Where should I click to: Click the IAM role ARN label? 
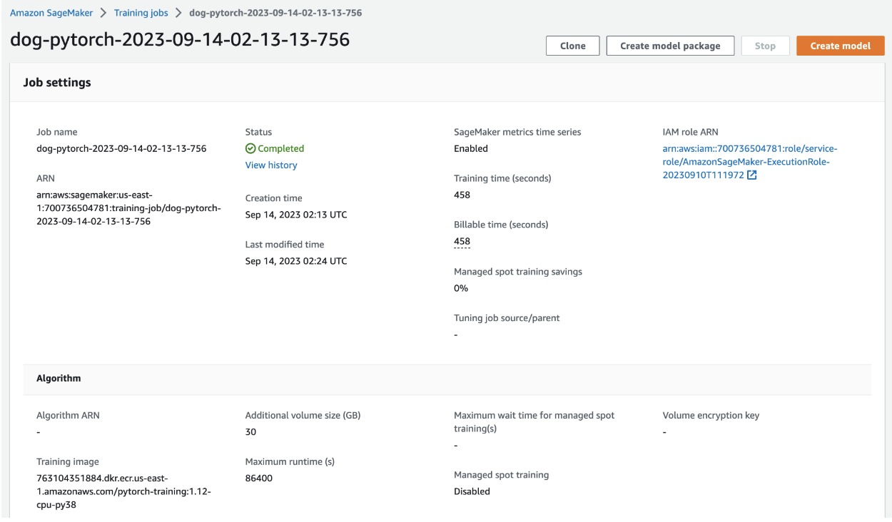(x=690, y=132)
